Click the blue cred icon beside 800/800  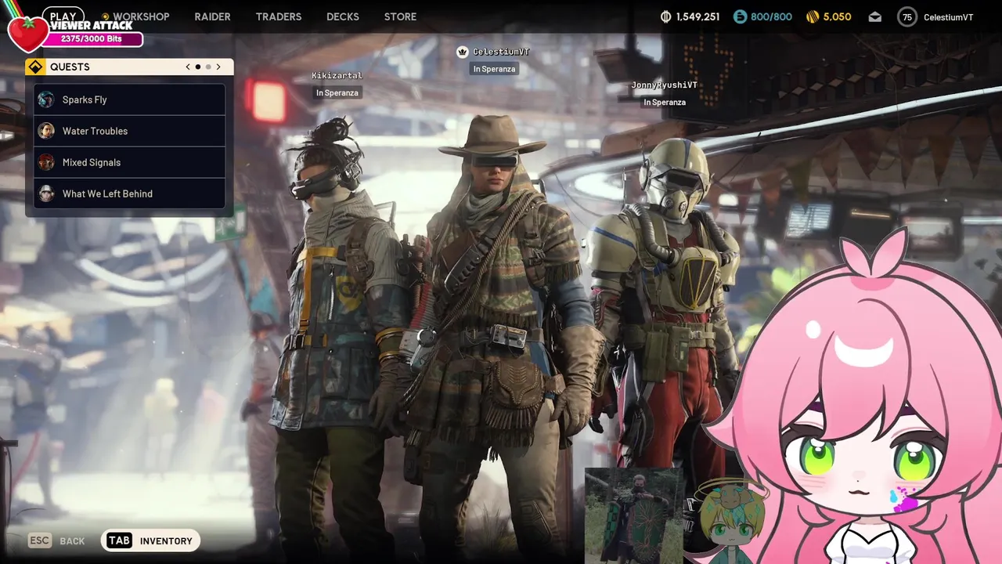pyautogui.click(x=740, y=16)
